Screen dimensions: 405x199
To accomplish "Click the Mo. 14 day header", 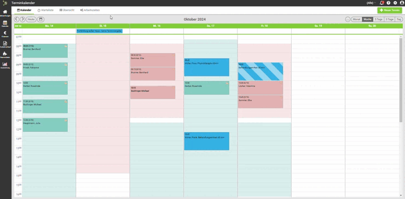I will point(49,26).
